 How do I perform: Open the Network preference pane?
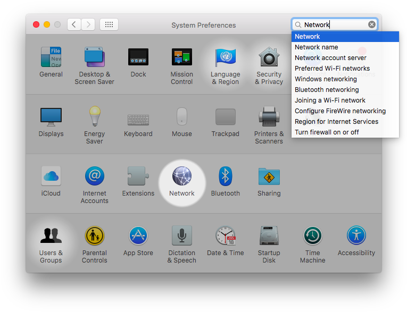pyautogui.click(x=182, y=177)
